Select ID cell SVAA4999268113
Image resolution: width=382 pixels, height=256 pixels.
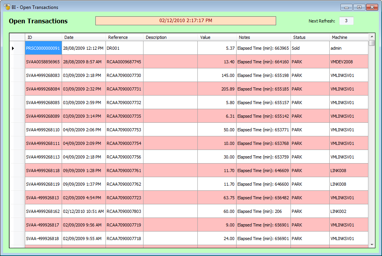[x=43, y=157]
